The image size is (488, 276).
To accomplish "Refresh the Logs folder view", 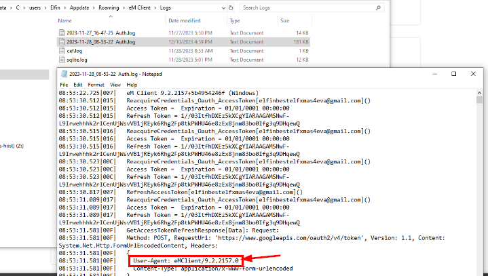I will (x=231, y=7).
